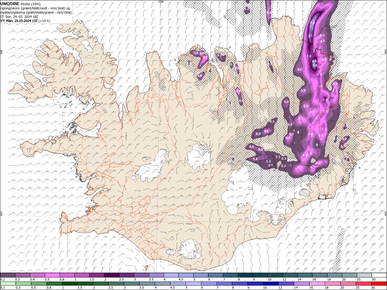Viewport: 387px width, 290px height.
Task: Click the deep blue swatch at 10 in lower legend
Action: click(x=270, y=284)
